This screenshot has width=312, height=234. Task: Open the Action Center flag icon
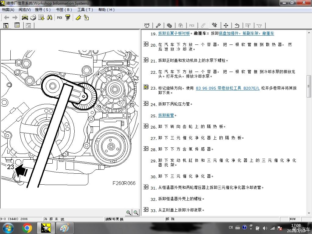(x=280, y=228)
